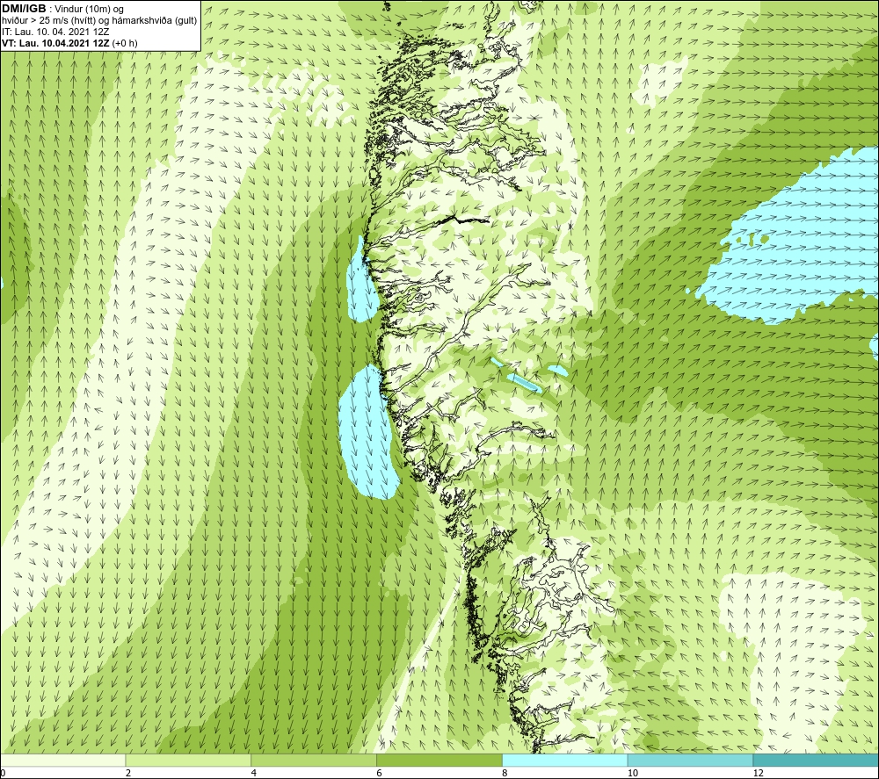The image size is (879, 779).
Task: Click the larger southern cyan patch off west coast
Action: click(x=367, y=431)
